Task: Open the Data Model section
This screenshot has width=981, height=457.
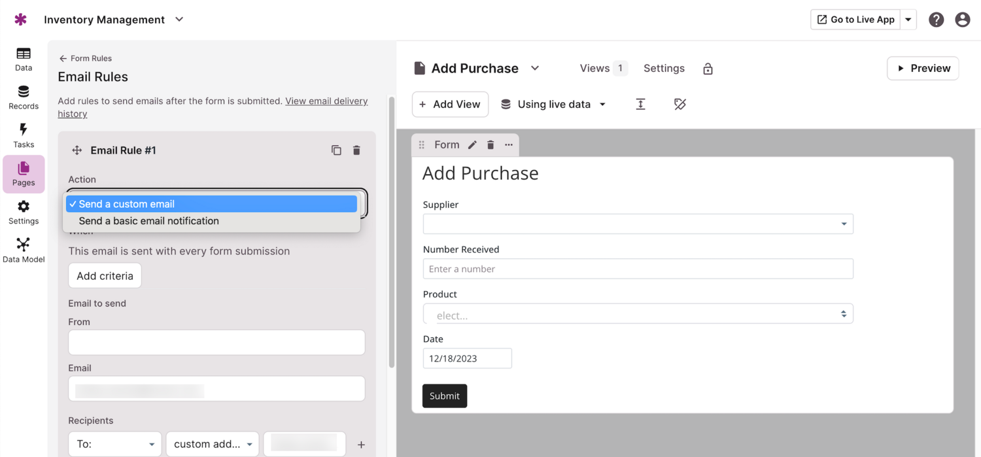Action: pyautogui.click(x=24, y=250)
